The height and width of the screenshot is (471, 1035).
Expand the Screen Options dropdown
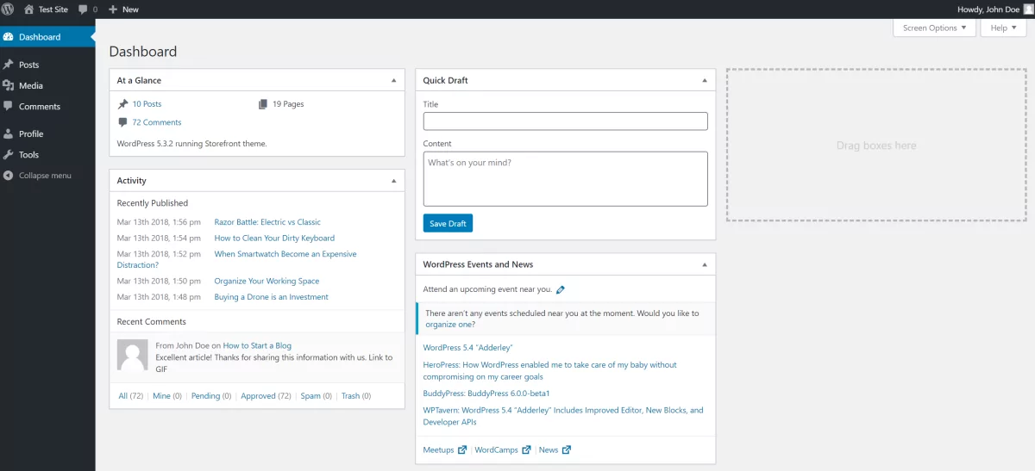tap(935, 28)
